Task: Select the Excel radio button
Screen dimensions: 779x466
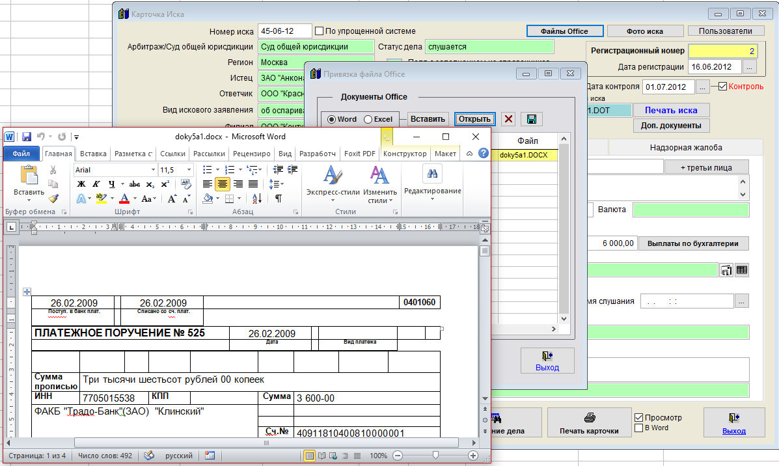Action: point(368,119)
